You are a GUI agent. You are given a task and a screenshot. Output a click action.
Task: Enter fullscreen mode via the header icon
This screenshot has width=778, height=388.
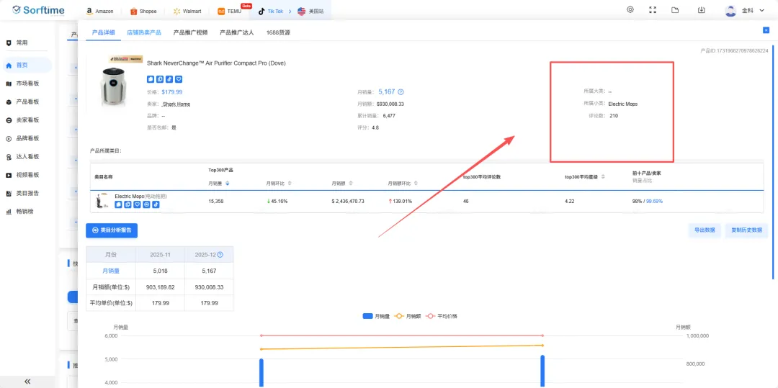point(653,10)
